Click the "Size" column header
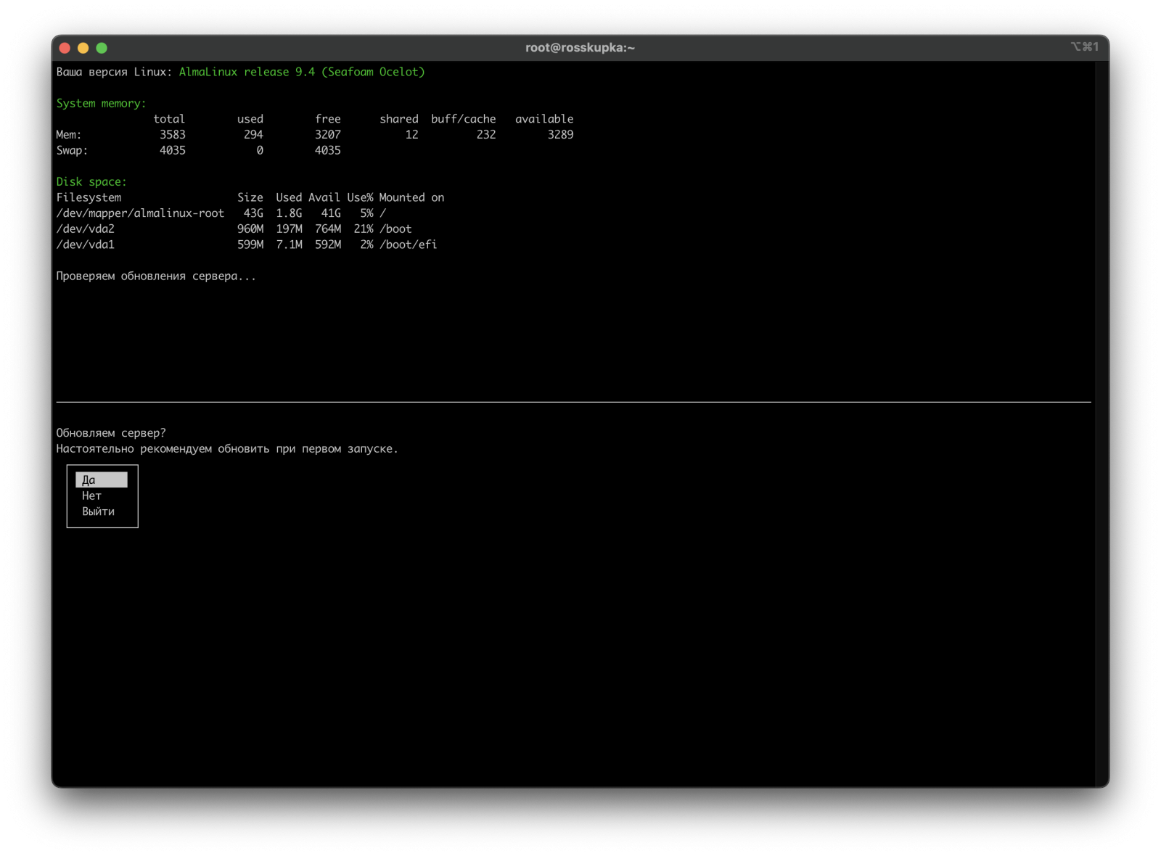Image resolution: width=1161 pixels, height=856 pixels. 250,197
